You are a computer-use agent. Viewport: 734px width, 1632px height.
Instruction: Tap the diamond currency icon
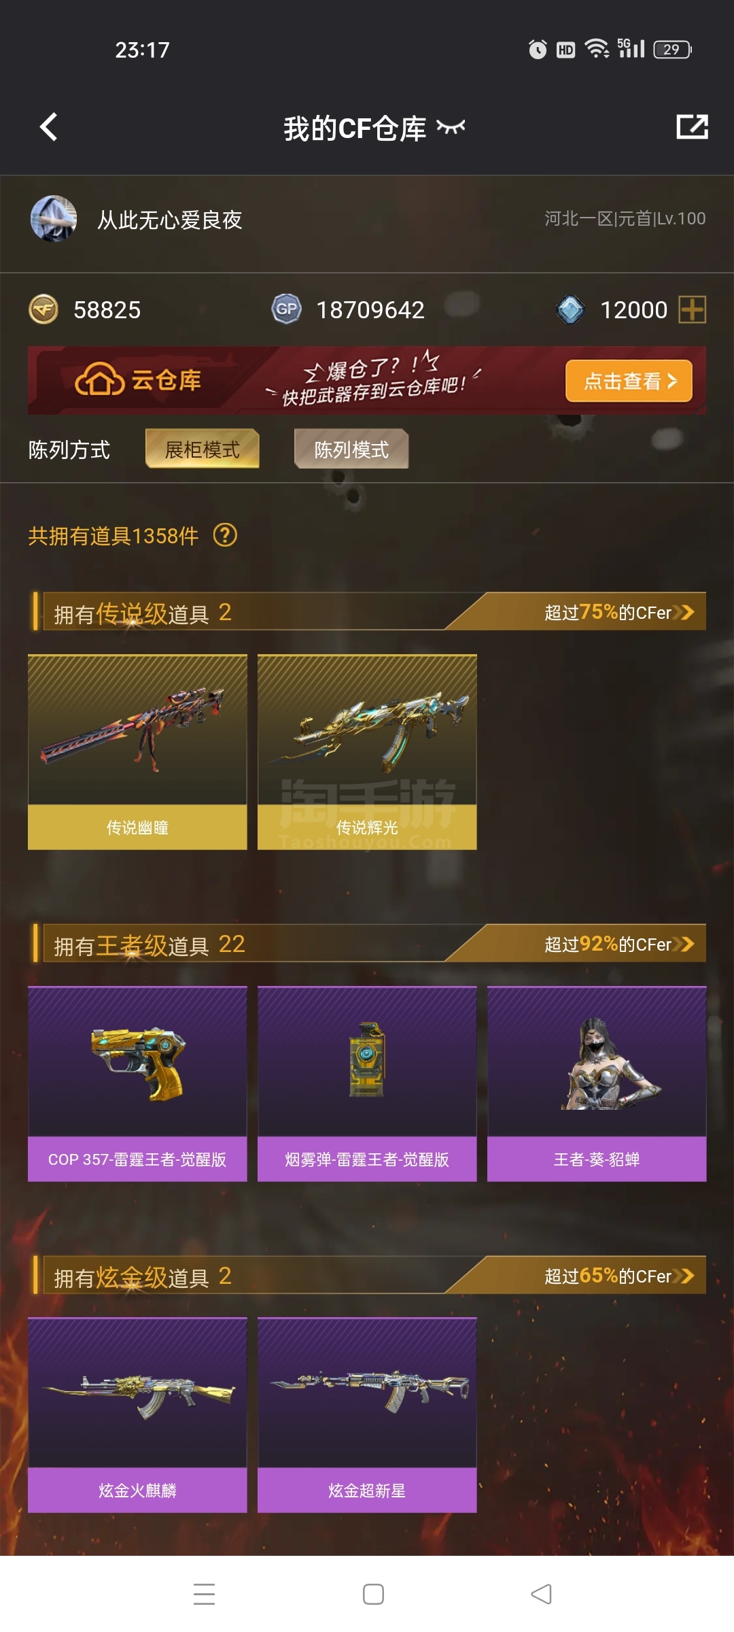[x=570, y=309]
